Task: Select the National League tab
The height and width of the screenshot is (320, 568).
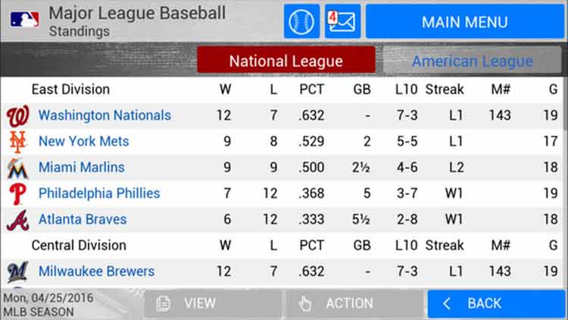Action: click(286, 61)
